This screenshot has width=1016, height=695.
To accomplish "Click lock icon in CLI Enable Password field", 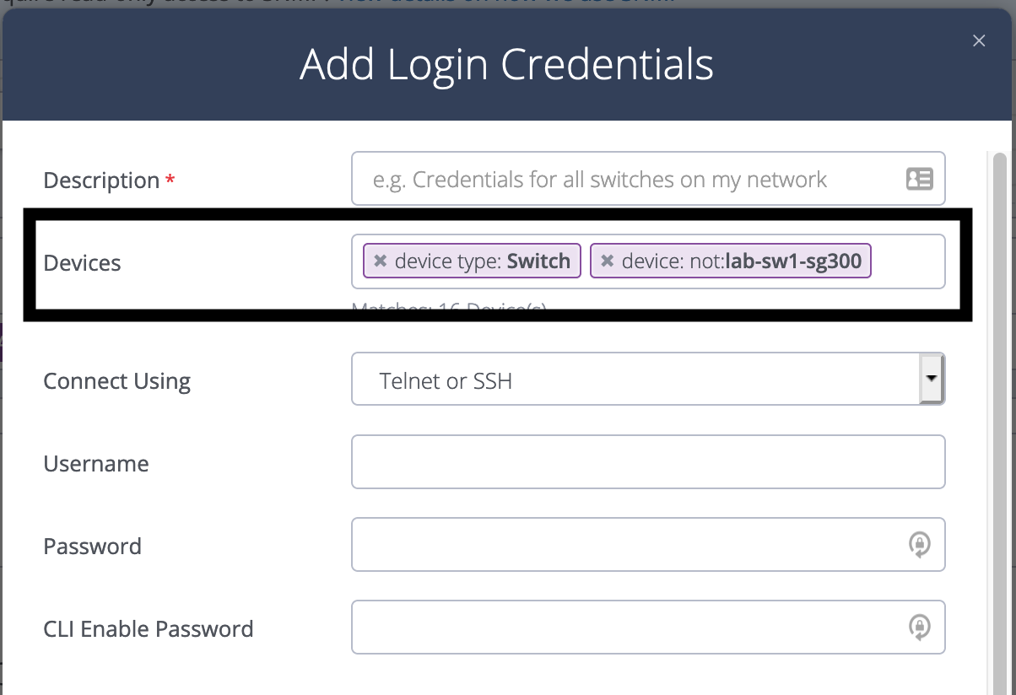I will pyautogui.click(x=919, y=628).
